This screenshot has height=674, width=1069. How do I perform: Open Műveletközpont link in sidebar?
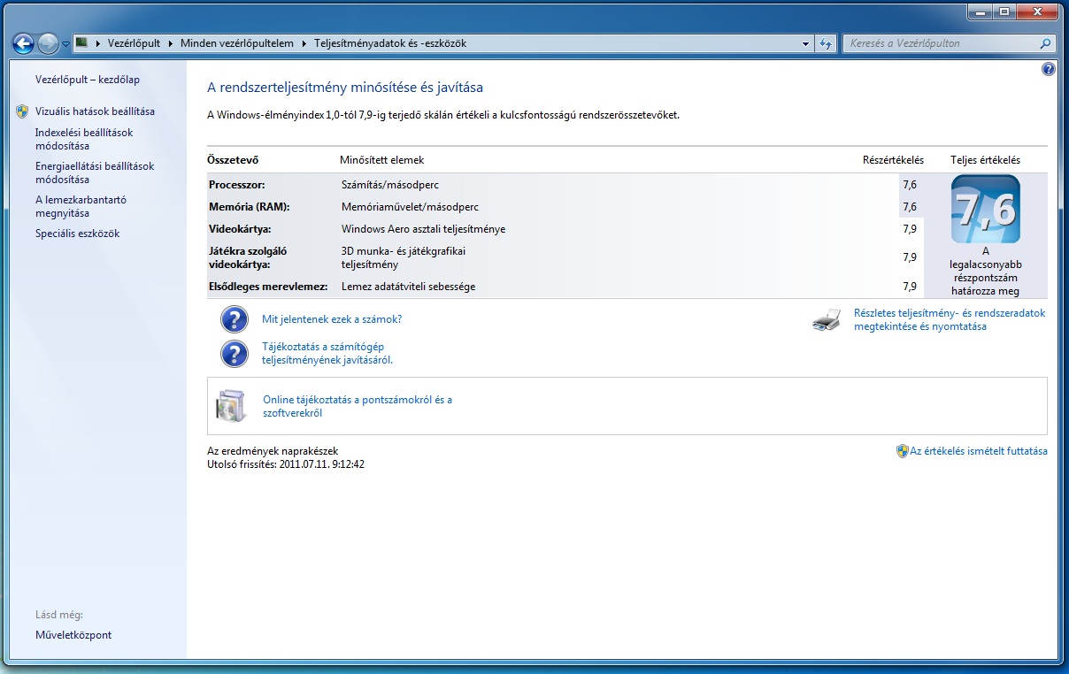coord(73,635)
